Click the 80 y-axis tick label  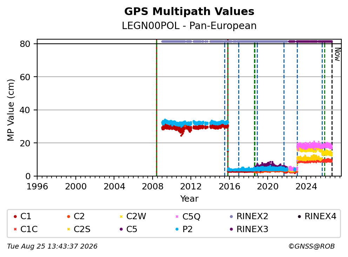click(25, 44)
